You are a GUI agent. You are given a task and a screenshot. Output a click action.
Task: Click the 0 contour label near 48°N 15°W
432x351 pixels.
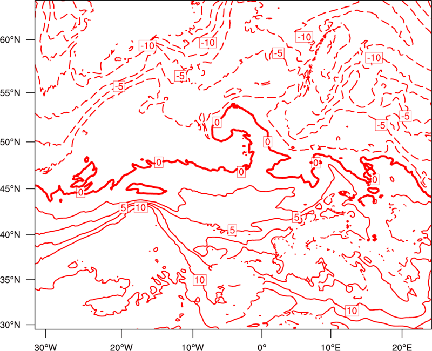[159, 163]
